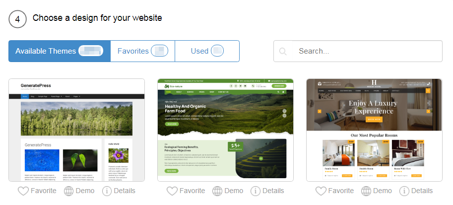Click info Details icon under Resort Hotel theme
Image resolution: width=453 pixels, height=205 pixels.
click(x=404, y=191)
